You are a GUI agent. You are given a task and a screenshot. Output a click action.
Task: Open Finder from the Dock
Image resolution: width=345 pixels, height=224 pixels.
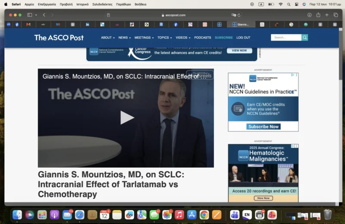coord(17,215)
